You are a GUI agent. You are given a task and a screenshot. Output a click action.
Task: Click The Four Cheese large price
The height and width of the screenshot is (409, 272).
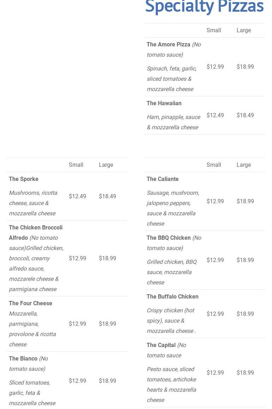(107, 324)
